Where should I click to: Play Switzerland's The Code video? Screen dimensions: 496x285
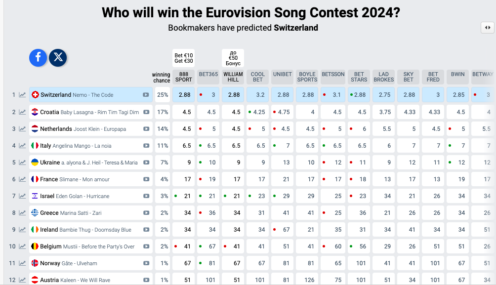click(x=146, y=95)
